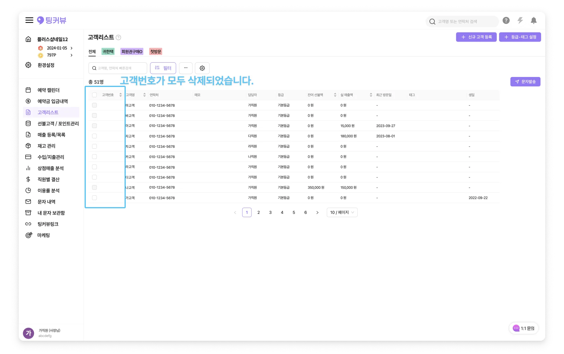Open 마케팅 target icon in sidebar
564x354 pixels.
coord(28,235)
